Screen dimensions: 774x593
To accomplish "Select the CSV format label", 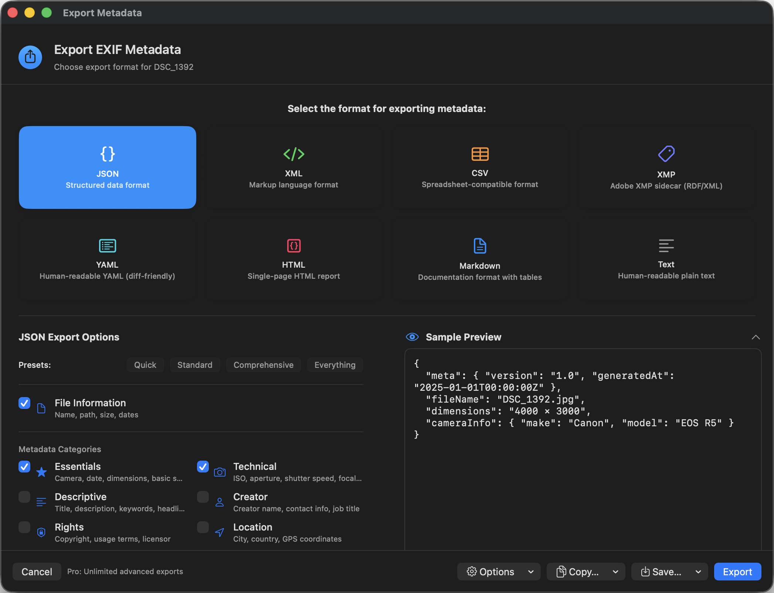I will coord(480,173).
